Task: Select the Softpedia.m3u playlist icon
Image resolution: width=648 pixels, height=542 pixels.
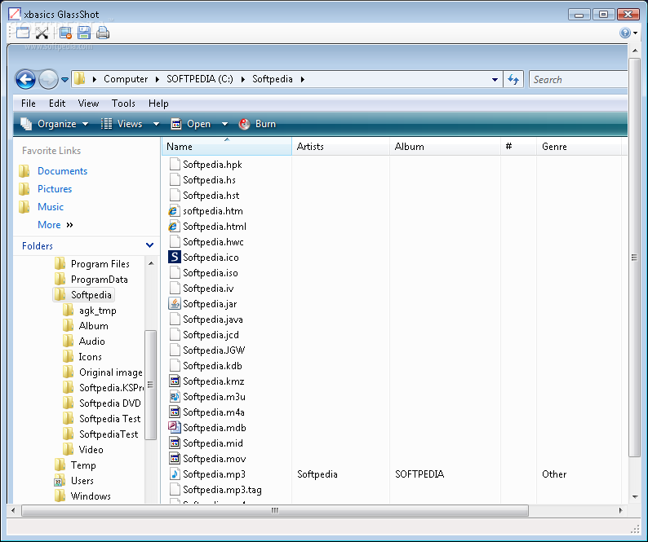Action: pyautogui.click(x=175, y=397)
